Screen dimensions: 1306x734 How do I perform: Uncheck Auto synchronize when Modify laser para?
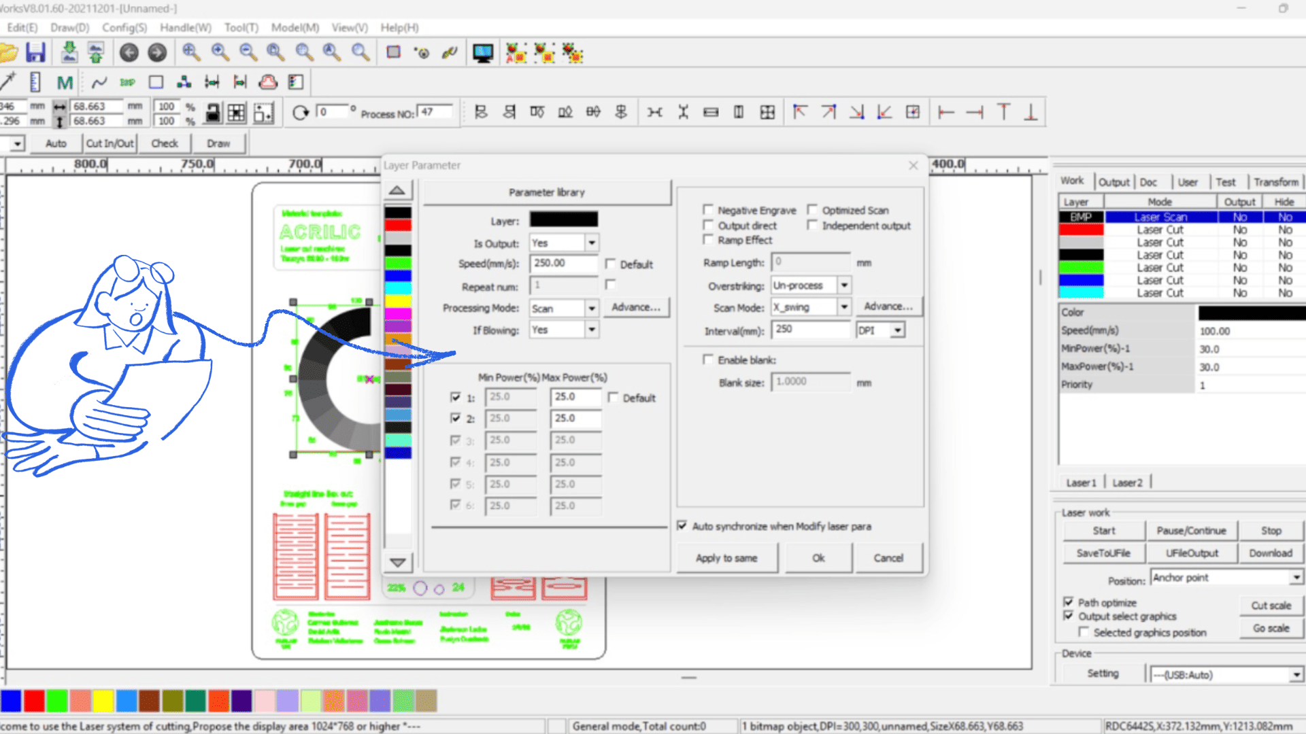[682, 526]
